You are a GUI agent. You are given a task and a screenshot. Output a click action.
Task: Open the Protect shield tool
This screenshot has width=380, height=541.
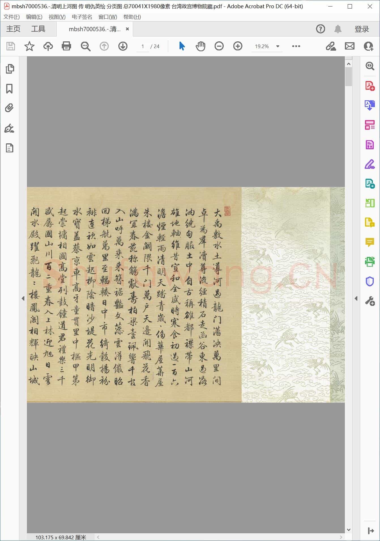(x=370, y=281)
